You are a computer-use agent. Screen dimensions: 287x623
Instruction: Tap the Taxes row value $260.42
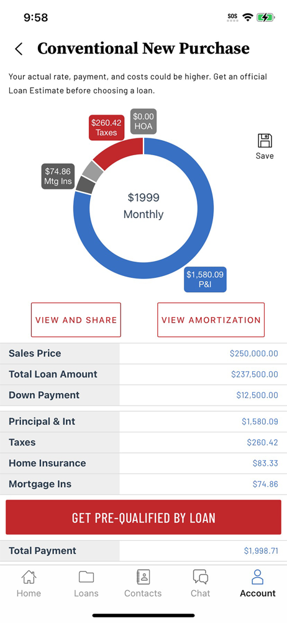tap(262, 442)
